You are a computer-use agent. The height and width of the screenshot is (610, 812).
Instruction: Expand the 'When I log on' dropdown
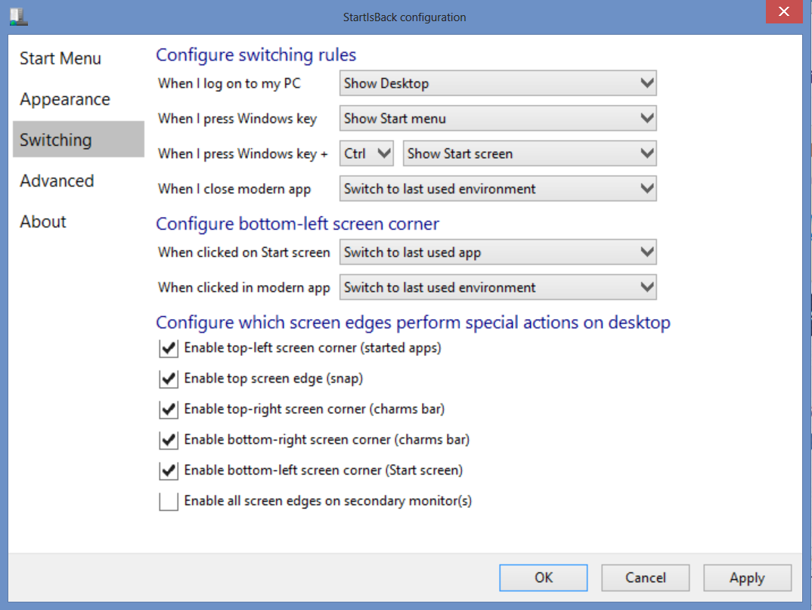[498, 84]
